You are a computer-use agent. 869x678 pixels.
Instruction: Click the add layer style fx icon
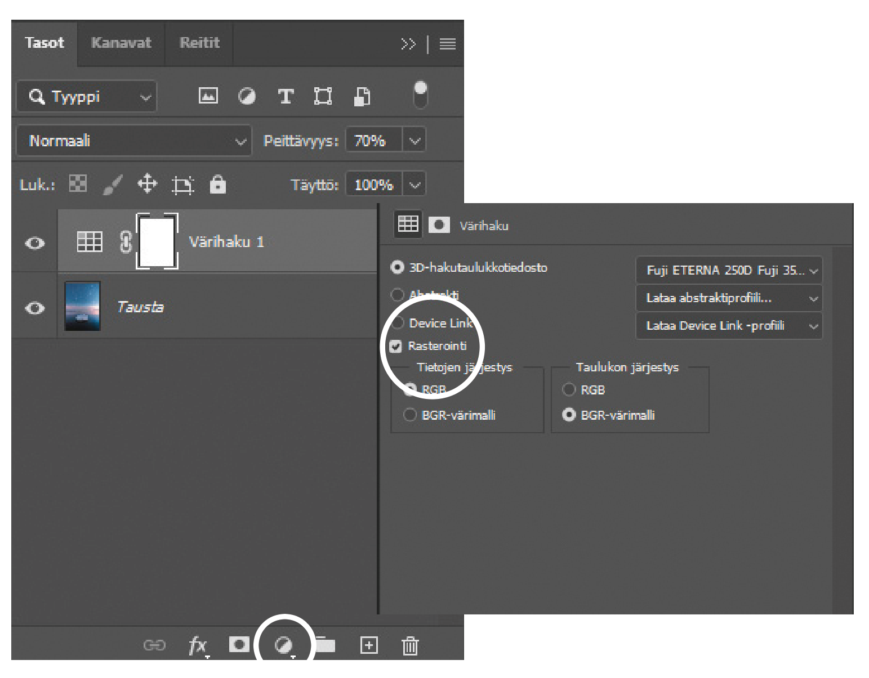(x=197, y=645)
